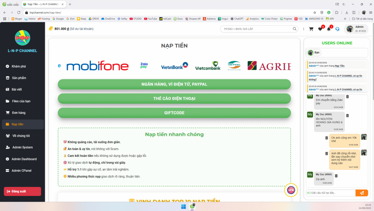
Task: Send chat message with paper plane button
Action: pos(362,193)
